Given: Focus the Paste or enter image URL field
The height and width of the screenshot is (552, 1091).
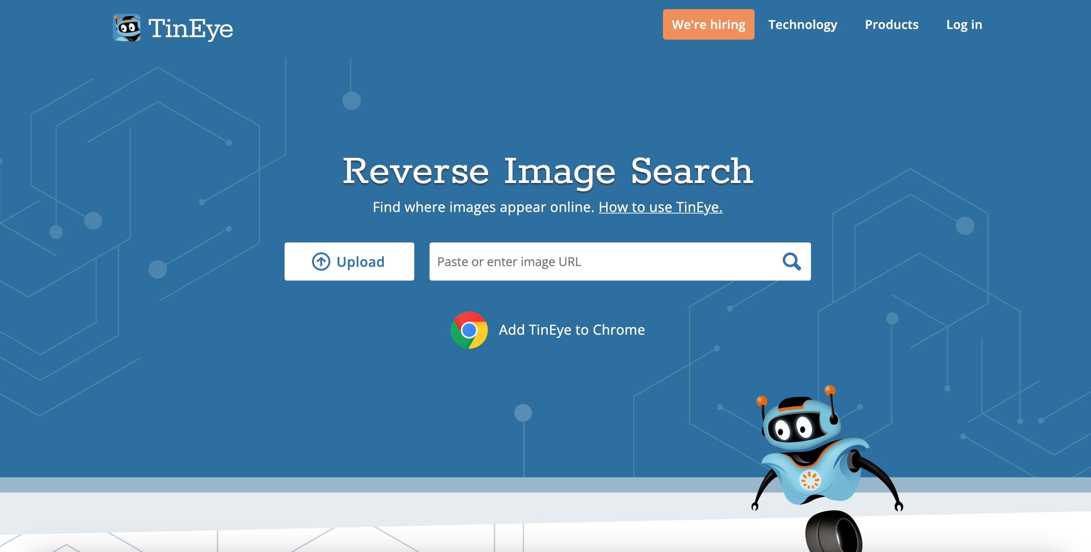Looking at the screenshot, I should coord(602,262).
